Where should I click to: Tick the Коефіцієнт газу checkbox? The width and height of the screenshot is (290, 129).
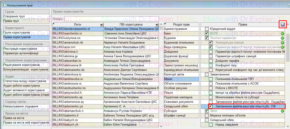click(x=211, y=65)
